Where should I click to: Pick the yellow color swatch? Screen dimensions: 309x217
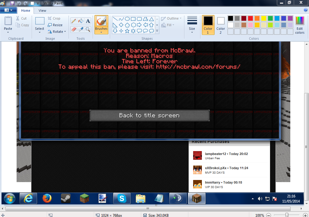(264, 18)
